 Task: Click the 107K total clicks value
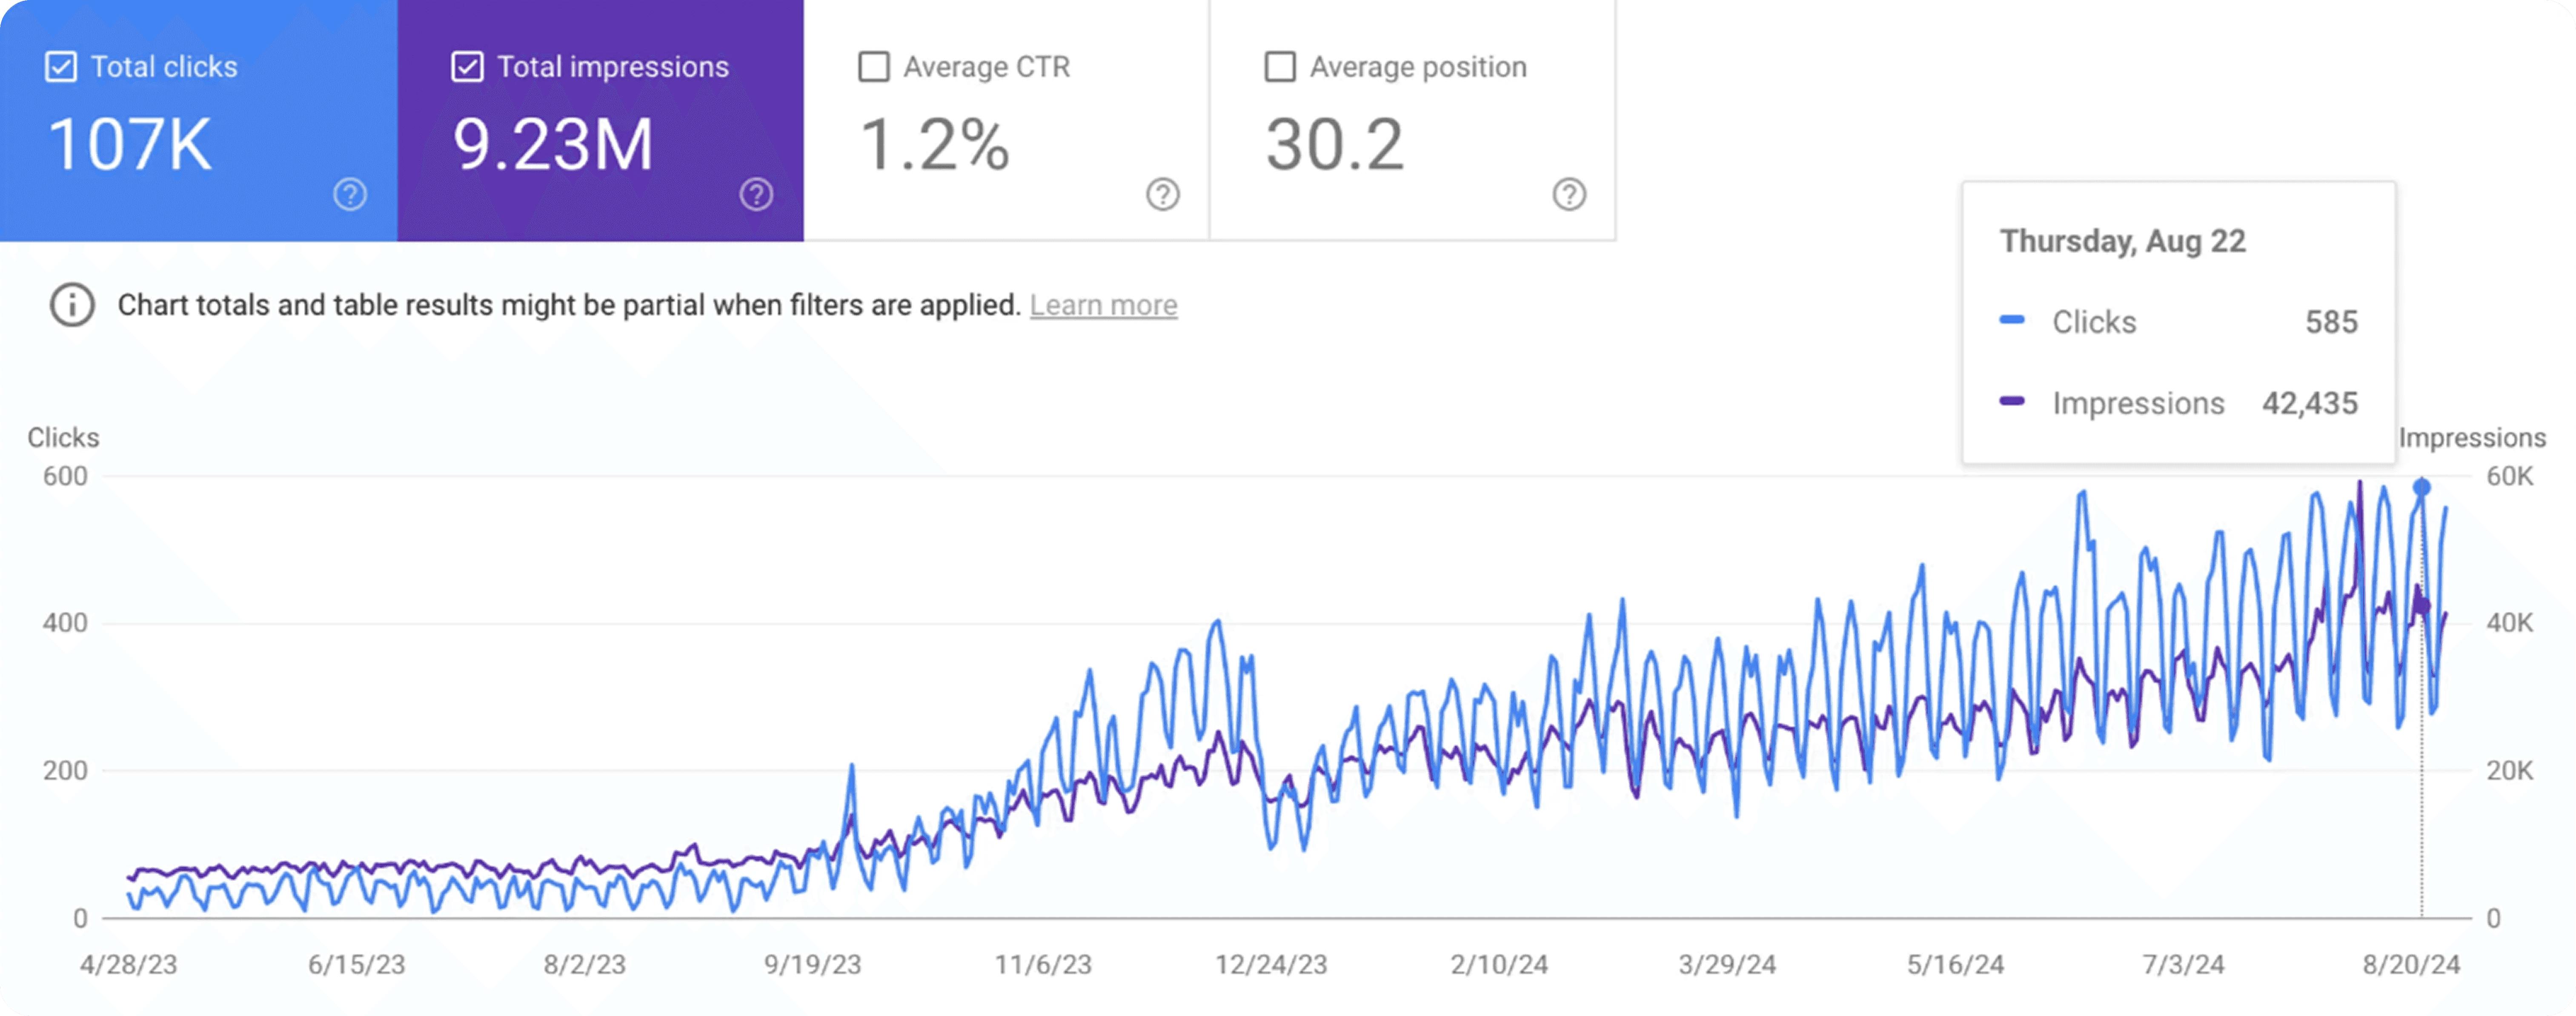130,145
